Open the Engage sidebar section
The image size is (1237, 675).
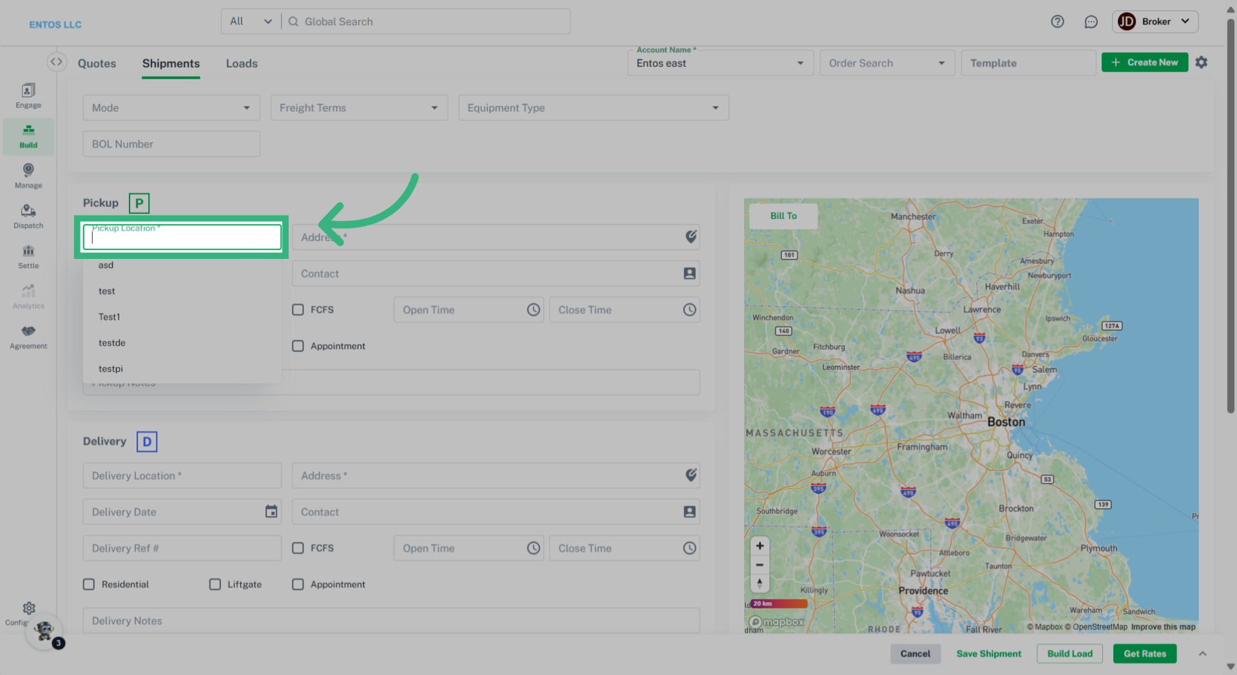(x=28, y=95)
